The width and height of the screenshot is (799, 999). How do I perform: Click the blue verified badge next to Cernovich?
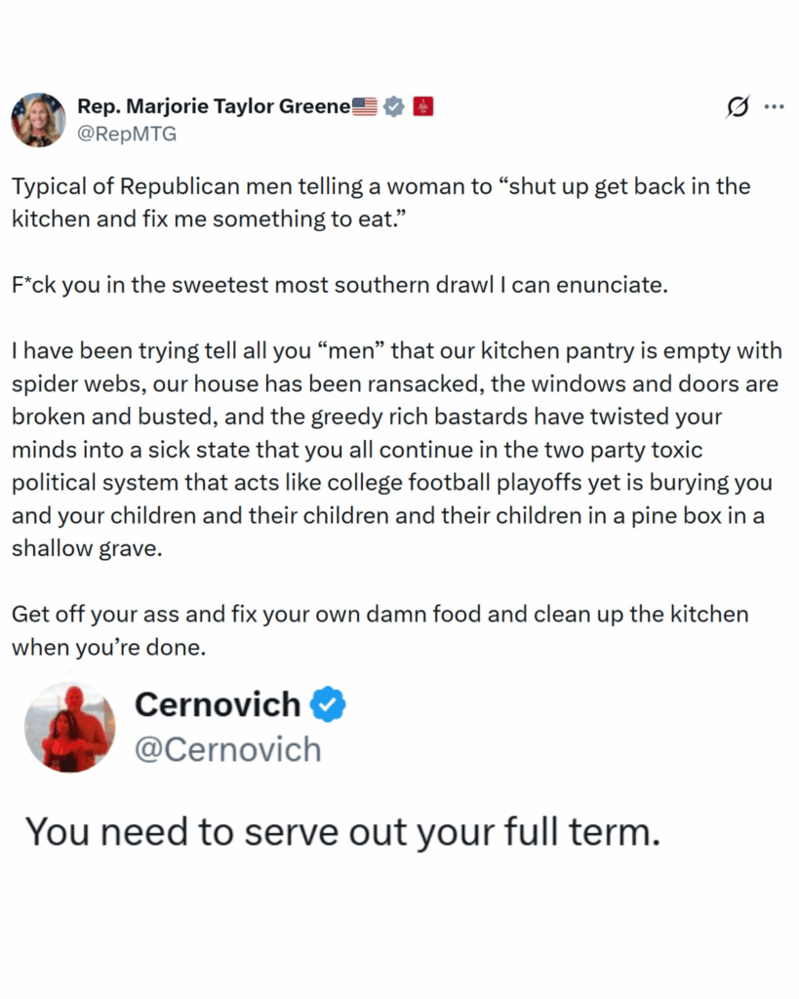[x=328, y=703]
